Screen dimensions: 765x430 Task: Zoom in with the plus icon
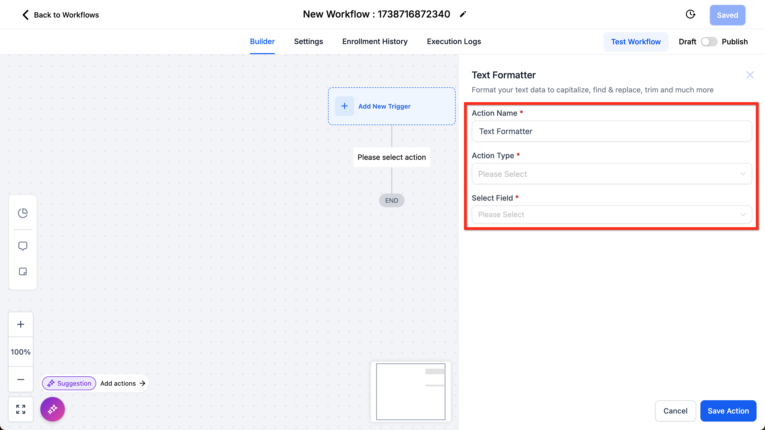pos(20,324)
